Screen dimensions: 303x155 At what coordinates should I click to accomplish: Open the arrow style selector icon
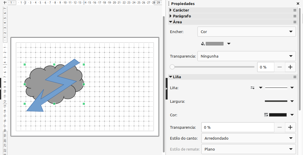[x=256, y=88]
